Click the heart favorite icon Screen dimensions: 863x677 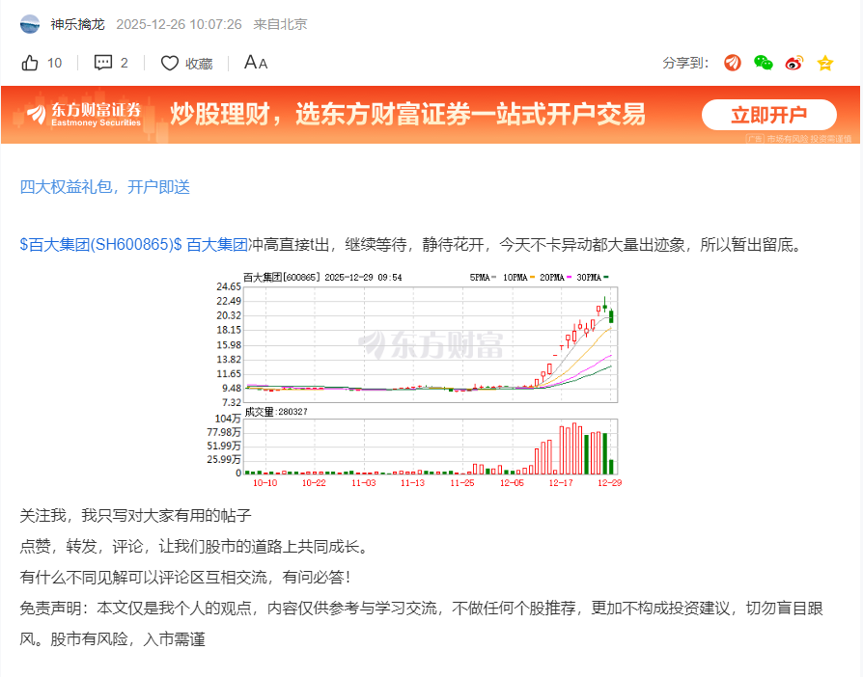coord(170,64)
